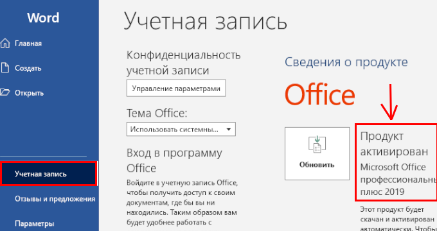Click the open folder icon

[4, 92]
